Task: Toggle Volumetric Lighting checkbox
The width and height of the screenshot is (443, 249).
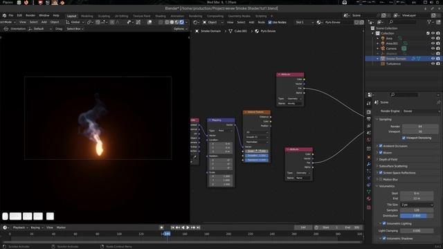Action: (x=384, y=223)
